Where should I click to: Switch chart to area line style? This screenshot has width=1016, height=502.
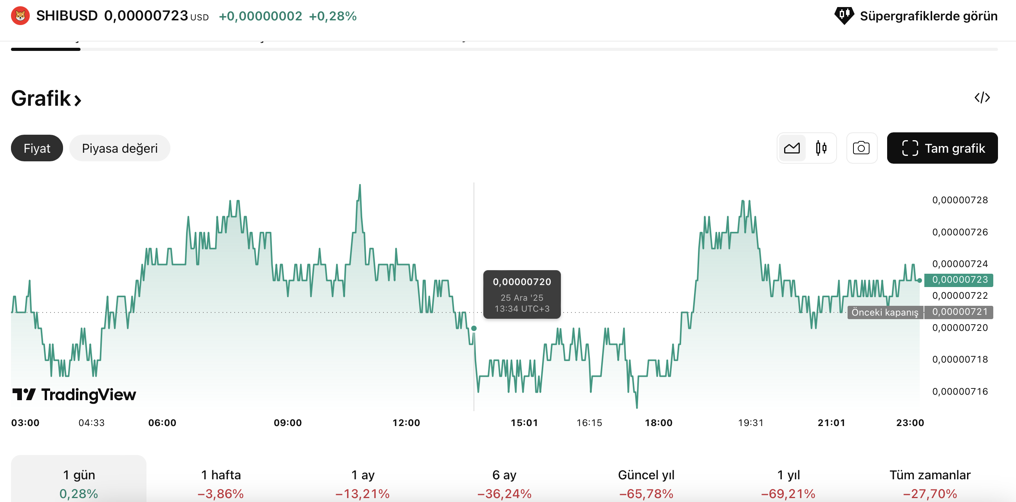[792, 148]
